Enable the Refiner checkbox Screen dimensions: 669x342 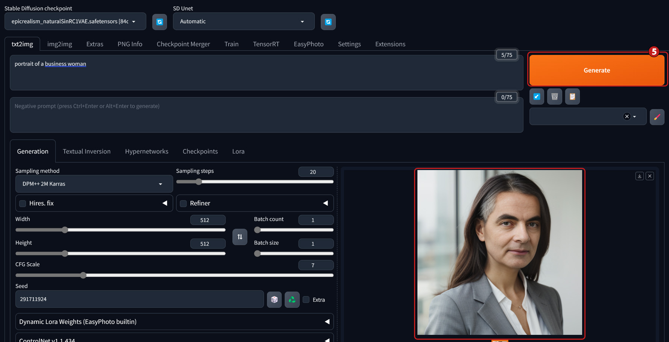pyautogui.click(x=184, y=204)
